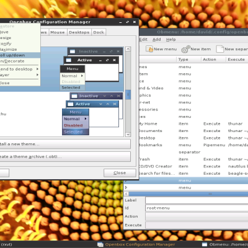Choose Un/Decorate in window menu
Screen dimensions: 248x248
pos(20,61)
